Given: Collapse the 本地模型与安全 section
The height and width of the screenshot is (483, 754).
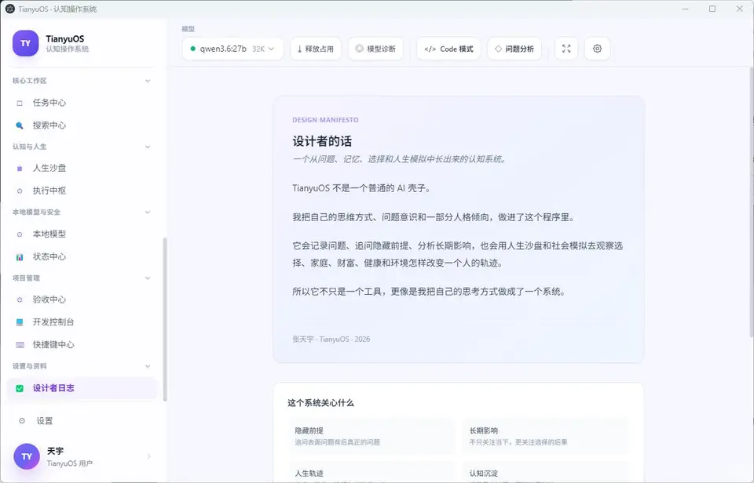Looking at the screenshot, I should click(148, 212).
